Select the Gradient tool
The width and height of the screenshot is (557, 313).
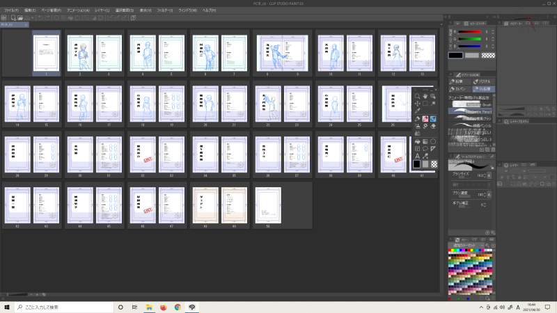click(425, 142)
